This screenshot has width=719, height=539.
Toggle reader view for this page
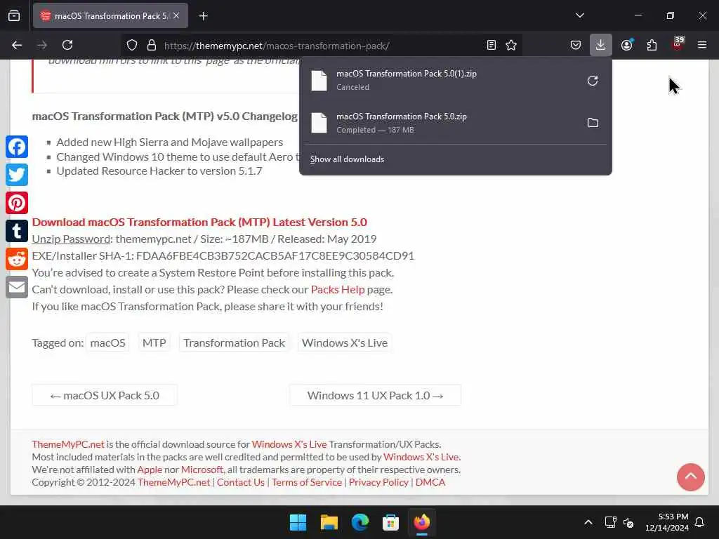pos(491,45)
